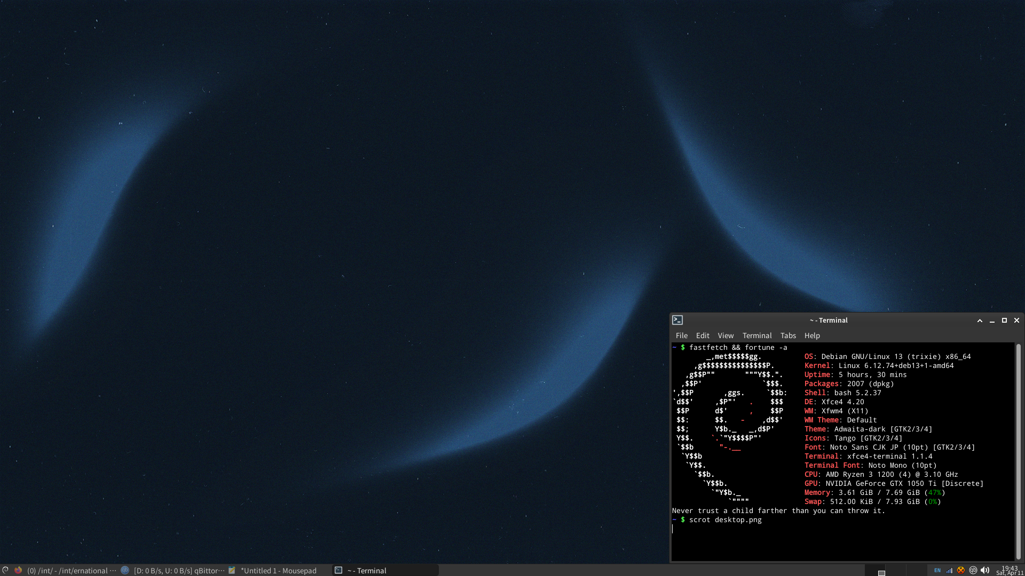Open the applications menu icon on the panel
This screenshot has height=576, width=1025.
pos(5,570)
